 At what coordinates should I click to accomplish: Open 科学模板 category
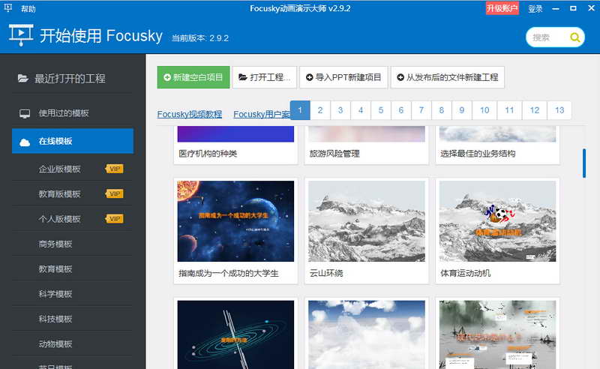pos(55,294)
